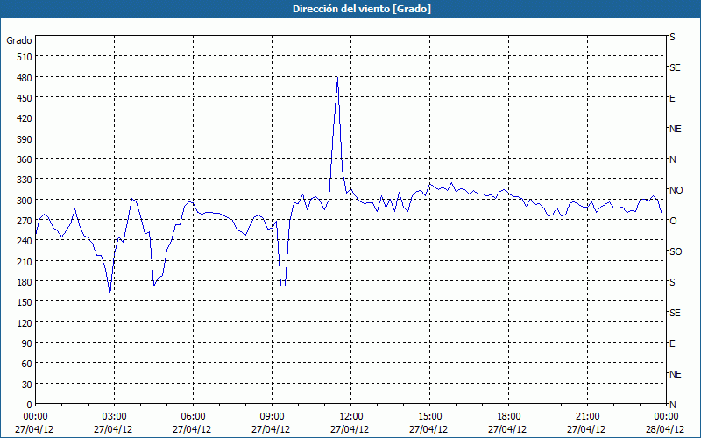Click the 240 degree axis label
This screenshot has height=438, width=701.
(25, 241)
